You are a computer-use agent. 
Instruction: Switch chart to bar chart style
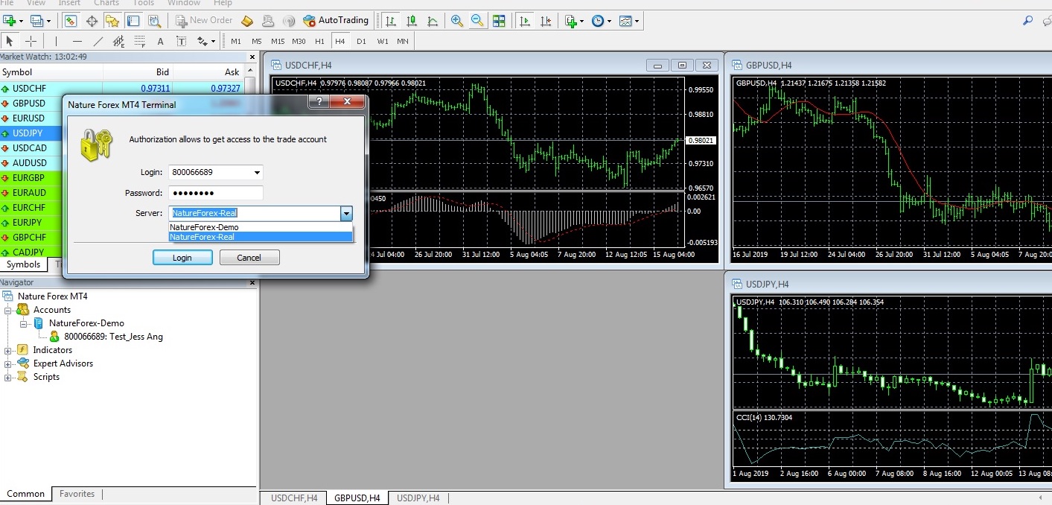[391, 21]
